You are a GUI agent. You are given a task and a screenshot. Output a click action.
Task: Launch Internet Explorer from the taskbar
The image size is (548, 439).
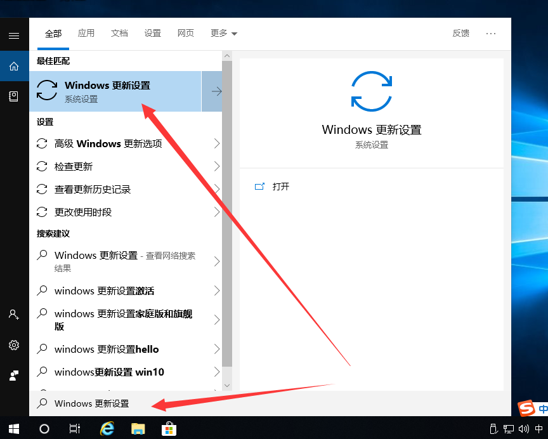pyautogui.click(x=107, y=428)
